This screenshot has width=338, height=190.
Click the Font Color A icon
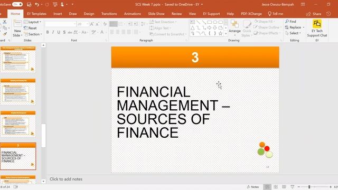tap(102, 32)
